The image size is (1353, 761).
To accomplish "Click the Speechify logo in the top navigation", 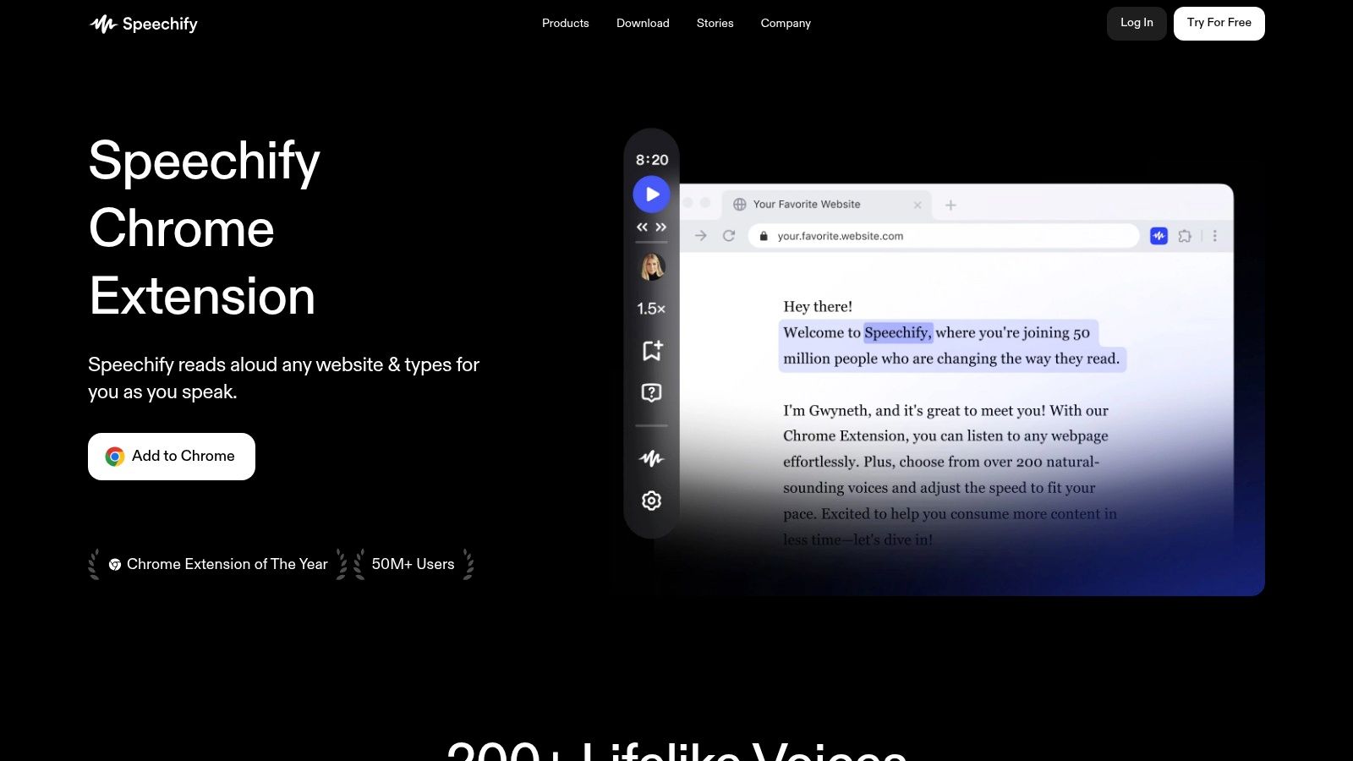I will point(143,23).
